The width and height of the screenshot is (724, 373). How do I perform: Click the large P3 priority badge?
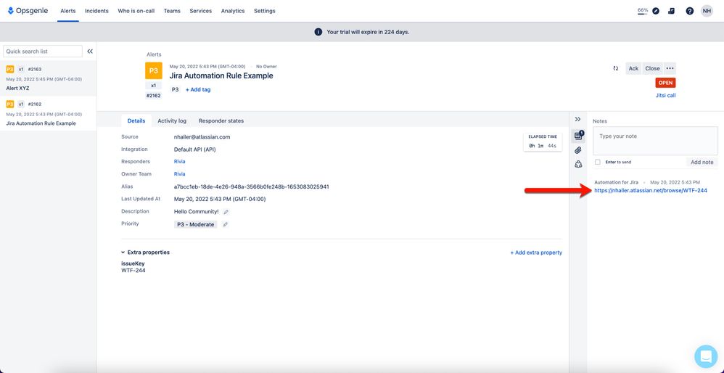(x=154, y=70)
